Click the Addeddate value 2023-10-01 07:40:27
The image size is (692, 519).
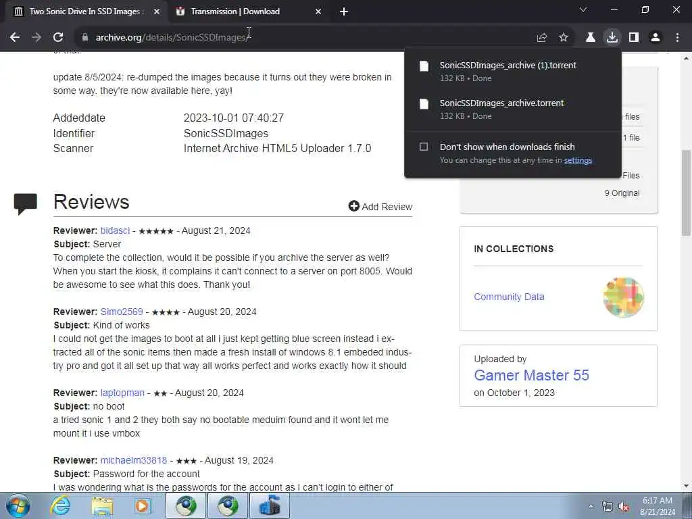(233, 118)
